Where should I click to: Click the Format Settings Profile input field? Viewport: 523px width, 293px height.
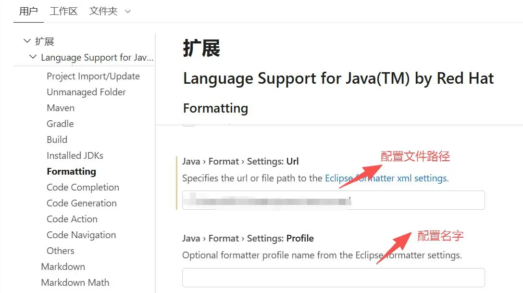tap(334, 278)
